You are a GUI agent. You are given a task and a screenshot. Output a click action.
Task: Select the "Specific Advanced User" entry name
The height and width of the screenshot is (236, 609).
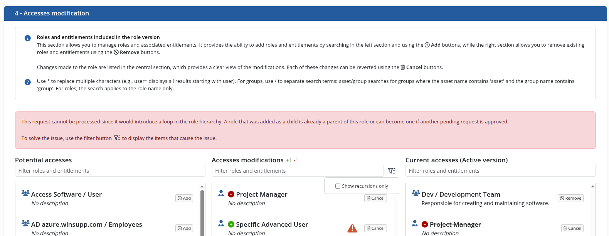(x=272, y=224)
